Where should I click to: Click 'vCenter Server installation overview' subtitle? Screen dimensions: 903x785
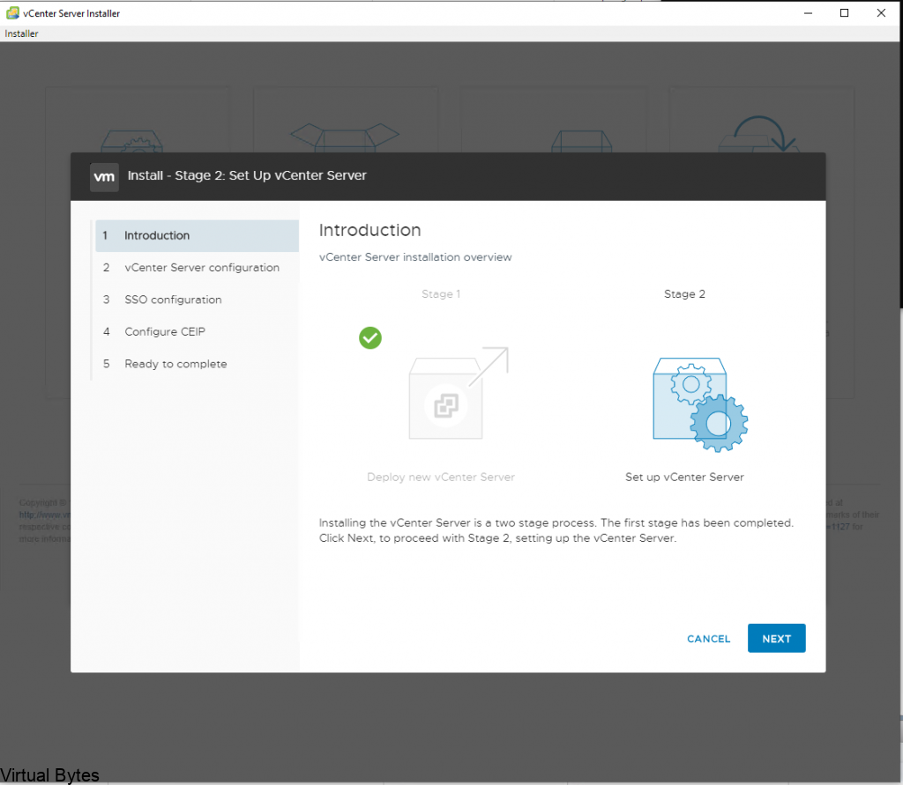[x=415, y=257]
